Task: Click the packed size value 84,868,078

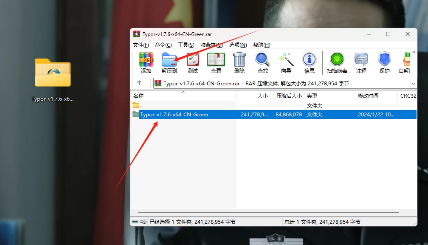Action: 289,115
